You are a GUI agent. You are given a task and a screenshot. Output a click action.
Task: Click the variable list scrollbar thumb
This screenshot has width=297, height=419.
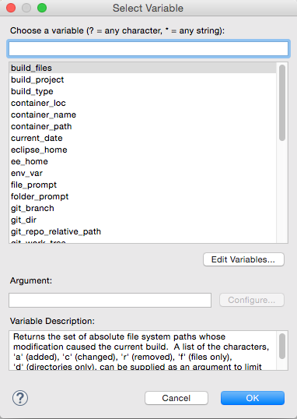click(x=282, y=103)
